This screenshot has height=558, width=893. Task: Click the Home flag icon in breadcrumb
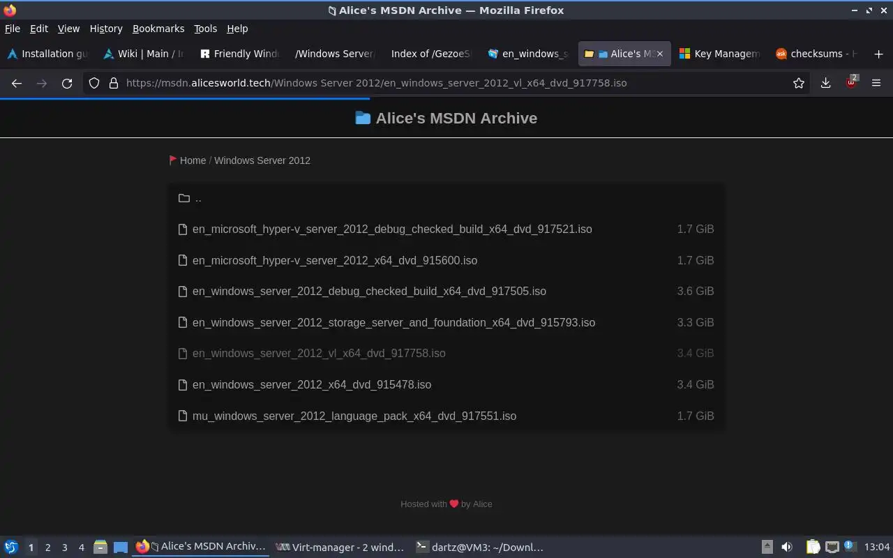173,160
